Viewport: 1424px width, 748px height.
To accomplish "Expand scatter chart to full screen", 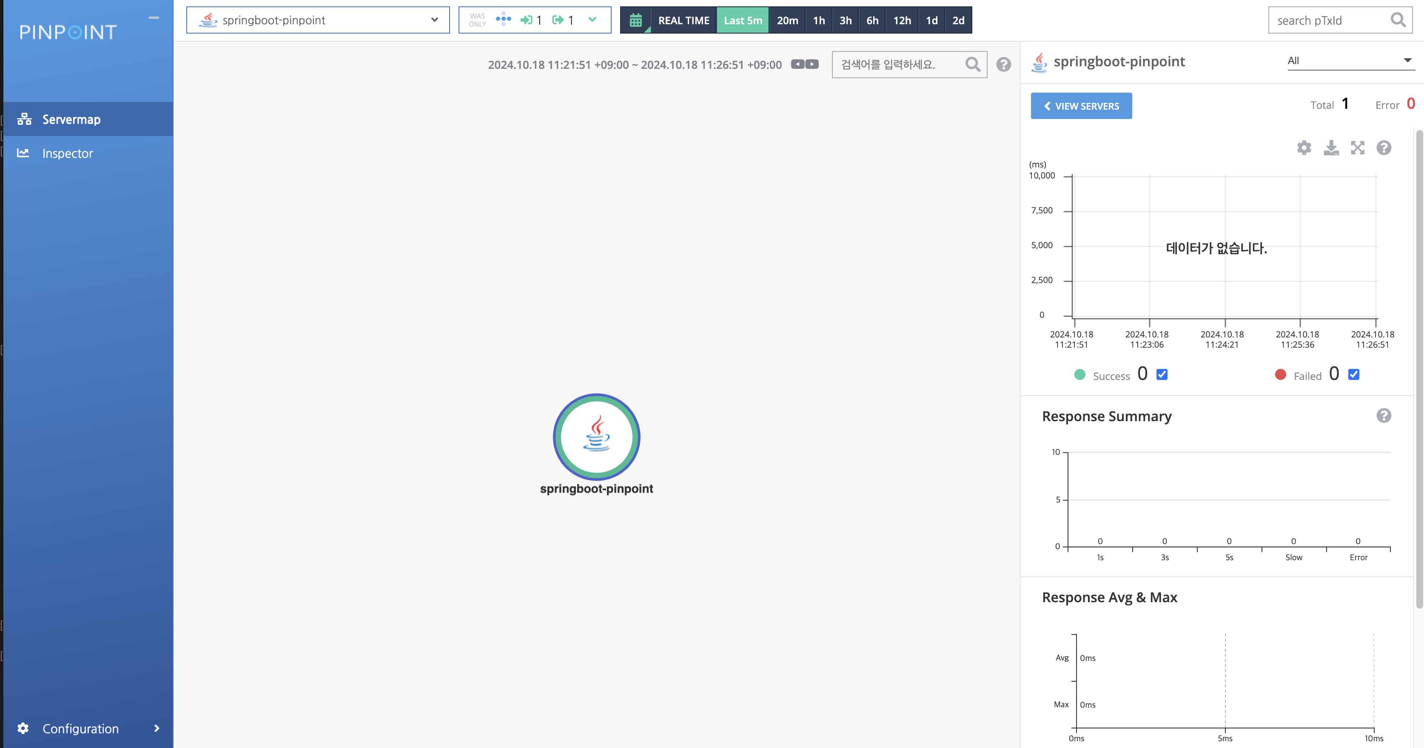I will click(1358, 147).
